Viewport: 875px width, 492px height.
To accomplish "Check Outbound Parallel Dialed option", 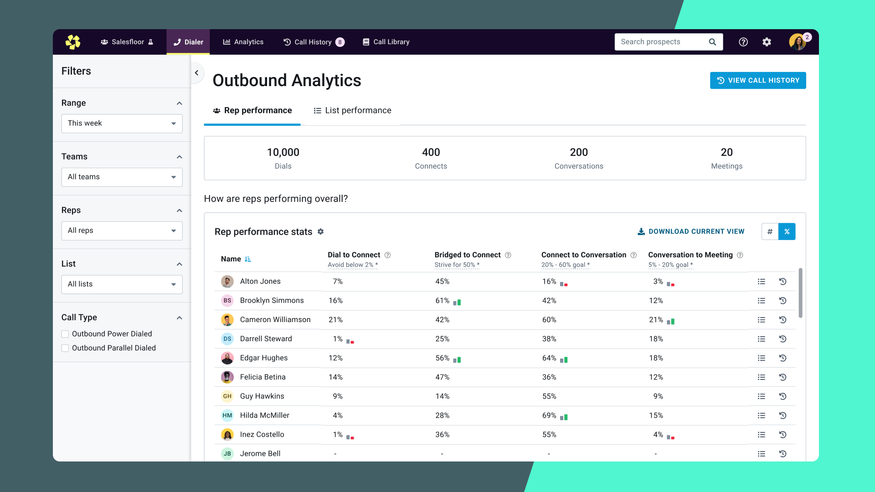I will coord(65,348).
